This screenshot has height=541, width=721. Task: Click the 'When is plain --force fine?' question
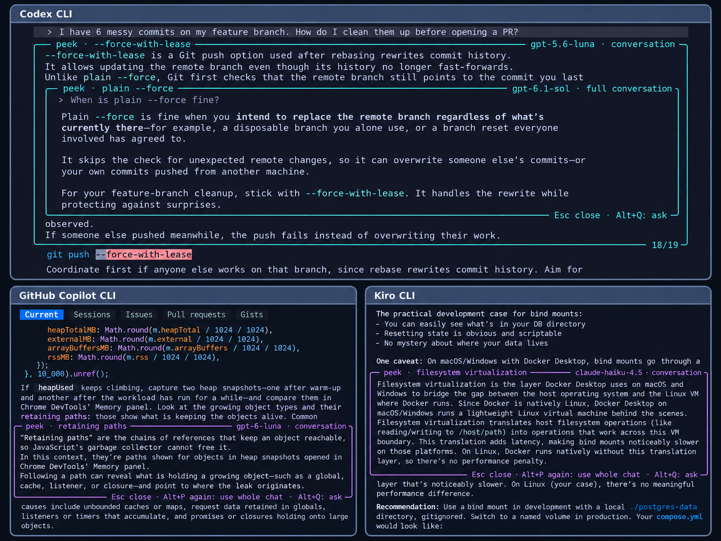(x=145, y=100)
